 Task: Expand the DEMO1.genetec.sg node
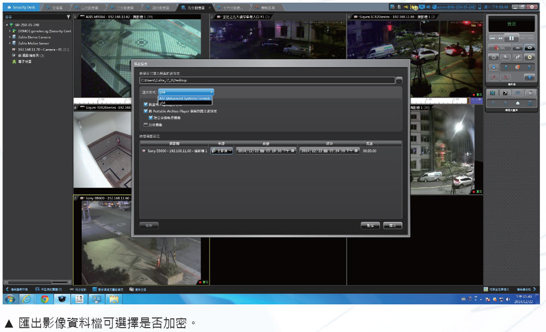tap(10, 31)
